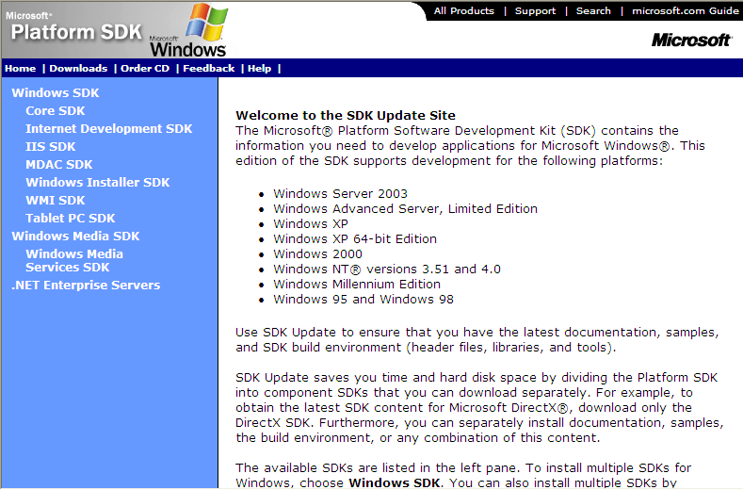Select .NET Enterprise Servers
Screen dimensions: 743x490
[x=86, y=286]
